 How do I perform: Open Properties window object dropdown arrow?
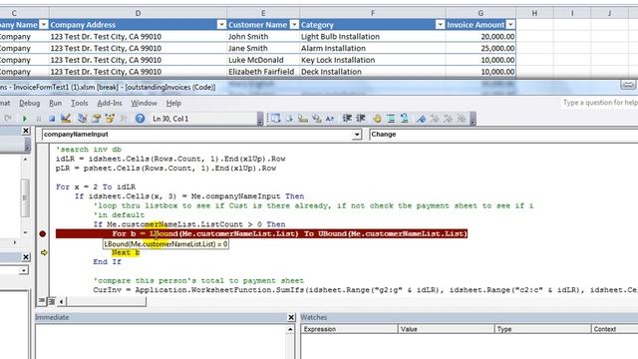click(x=24, y=270)
